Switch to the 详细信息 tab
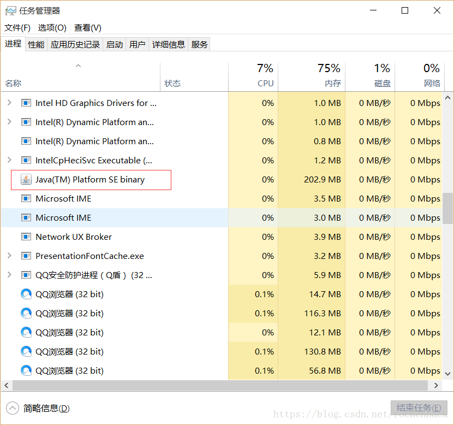This screenshot has height=425, width=454. pyautogui.click(x=169, y=45)
